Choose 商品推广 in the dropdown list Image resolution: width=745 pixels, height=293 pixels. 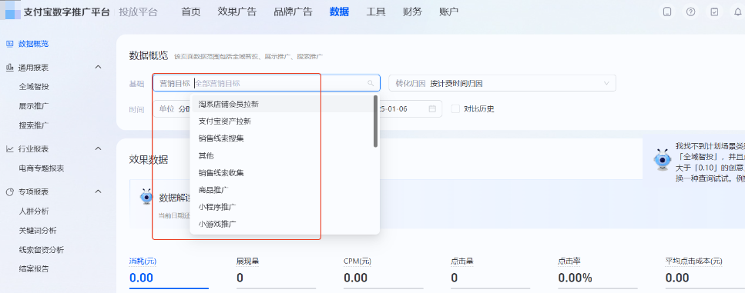(x=281, y=190)
